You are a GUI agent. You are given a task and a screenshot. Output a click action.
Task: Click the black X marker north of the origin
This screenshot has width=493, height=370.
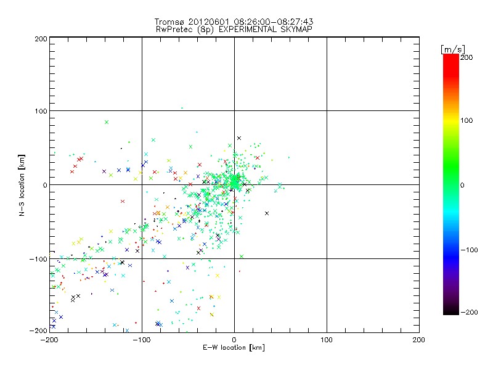tap(239, 138)
